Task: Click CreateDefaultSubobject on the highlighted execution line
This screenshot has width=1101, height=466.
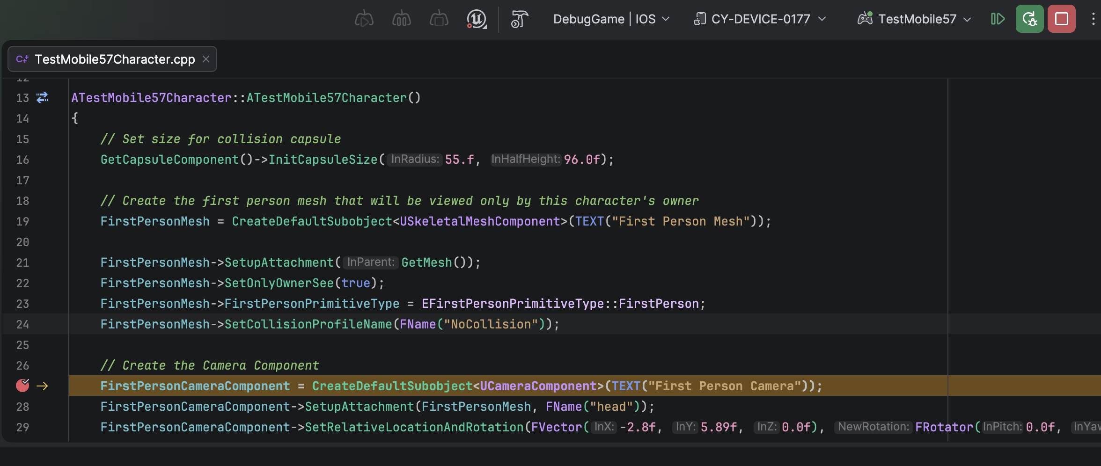Action: pyautogui.click(x=392, y=386)
